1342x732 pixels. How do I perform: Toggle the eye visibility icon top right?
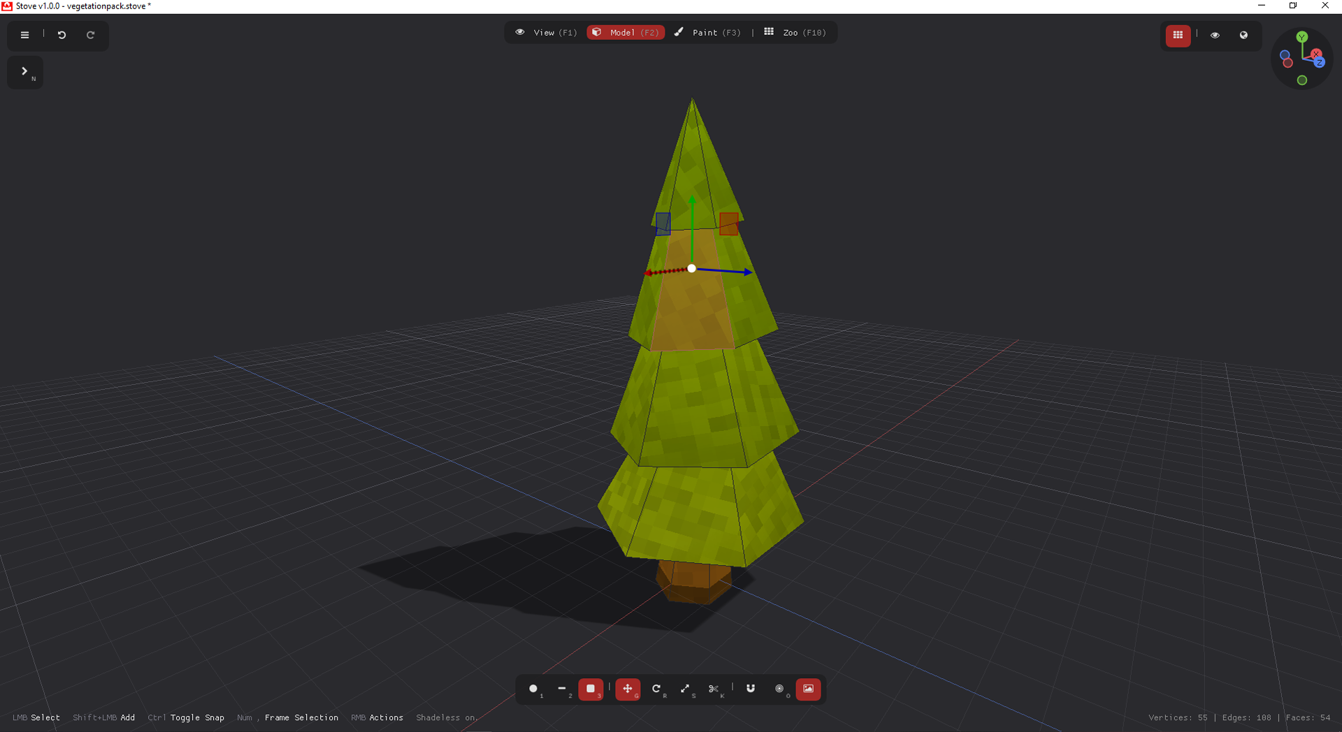(x=1215, y=35)
